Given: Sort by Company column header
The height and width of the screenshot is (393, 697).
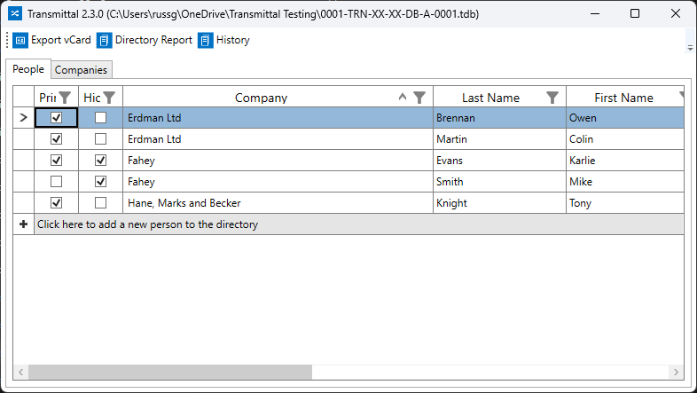Looking at the screenshot, I should pos(261,98).
